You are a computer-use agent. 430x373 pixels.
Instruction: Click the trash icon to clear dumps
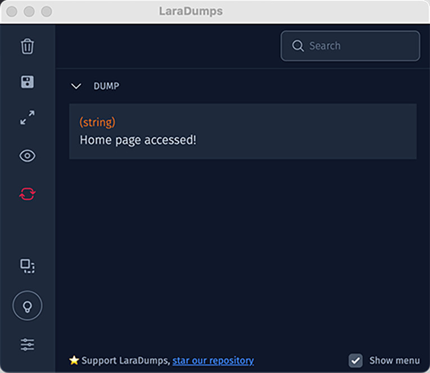tap(27, 46)
